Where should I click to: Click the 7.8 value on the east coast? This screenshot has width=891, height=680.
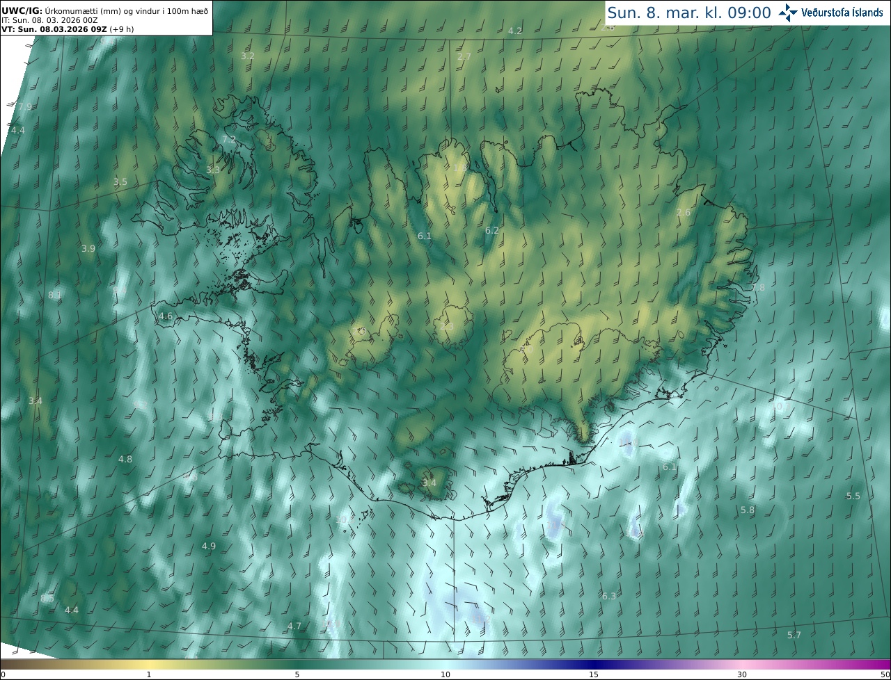point(758,288)
